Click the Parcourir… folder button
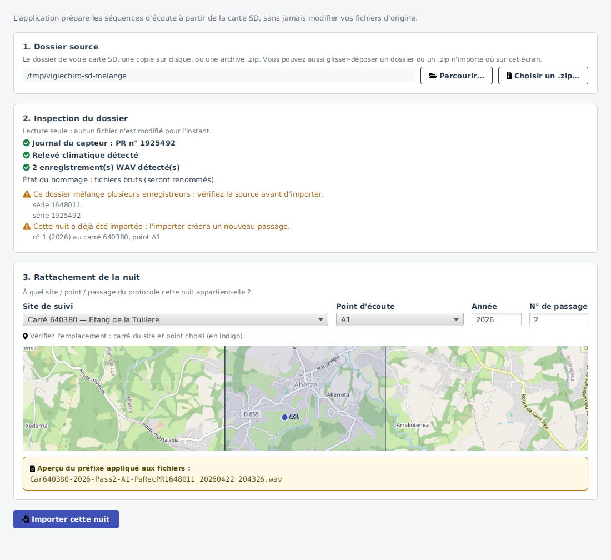Image resolution: width=611 pixels, height=560 pixels. point(456,76)
